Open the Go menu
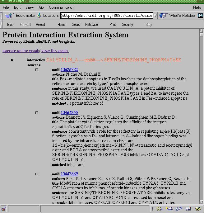 (41, 7)
